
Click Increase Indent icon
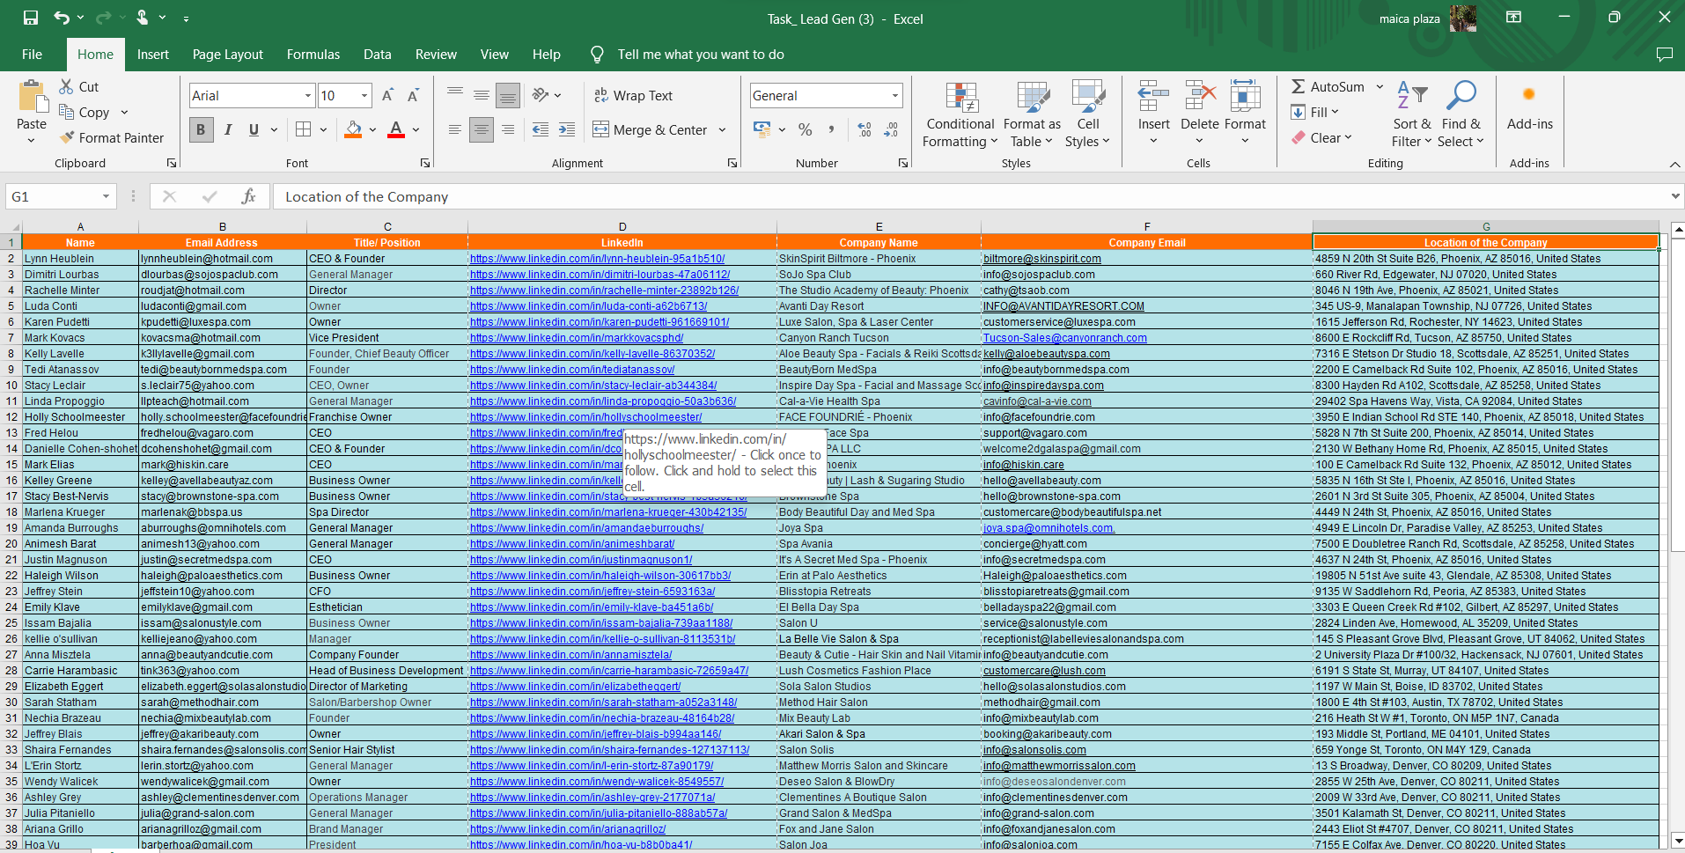pos(567,129)
